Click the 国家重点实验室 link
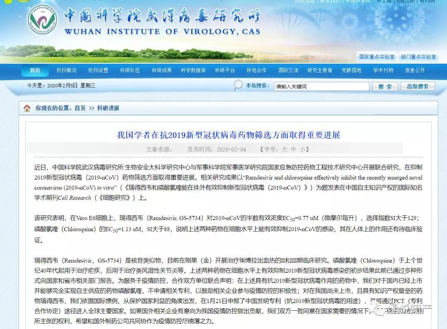447x329 pixels. pyautogui.click(x=377, y=57)
